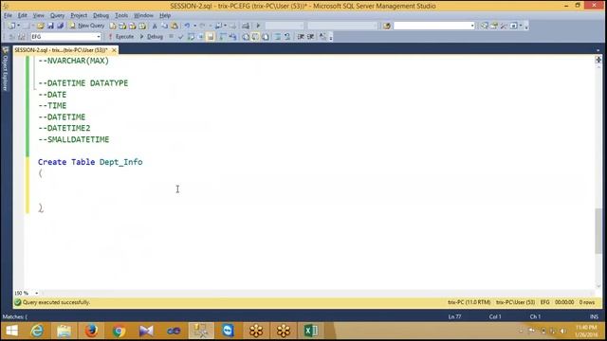Open the Query menu
This screenshot has height=341, width=607.
tap(57, 15)
